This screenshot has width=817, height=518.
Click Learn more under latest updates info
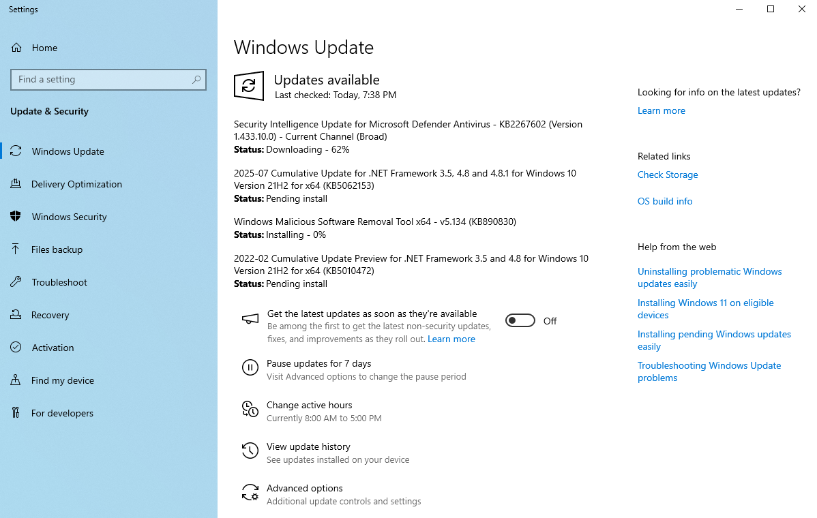(x=662, y=111)
